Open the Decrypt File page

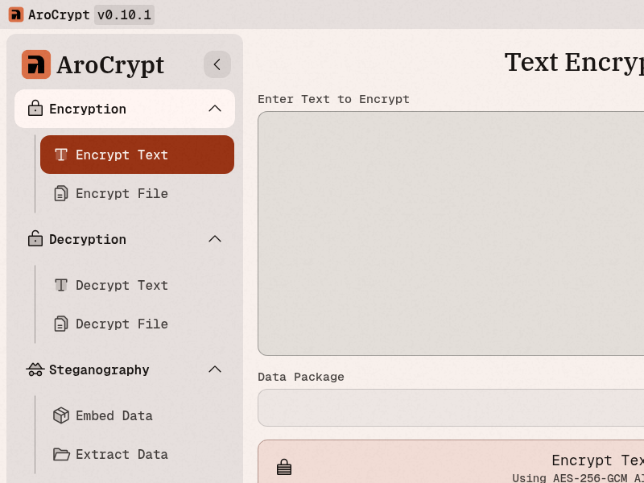click(x=137, y=324)
